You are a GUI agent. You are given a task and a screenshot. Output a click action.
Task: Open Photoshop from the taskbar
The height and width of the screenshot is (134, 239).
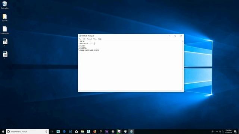point(70,131)
